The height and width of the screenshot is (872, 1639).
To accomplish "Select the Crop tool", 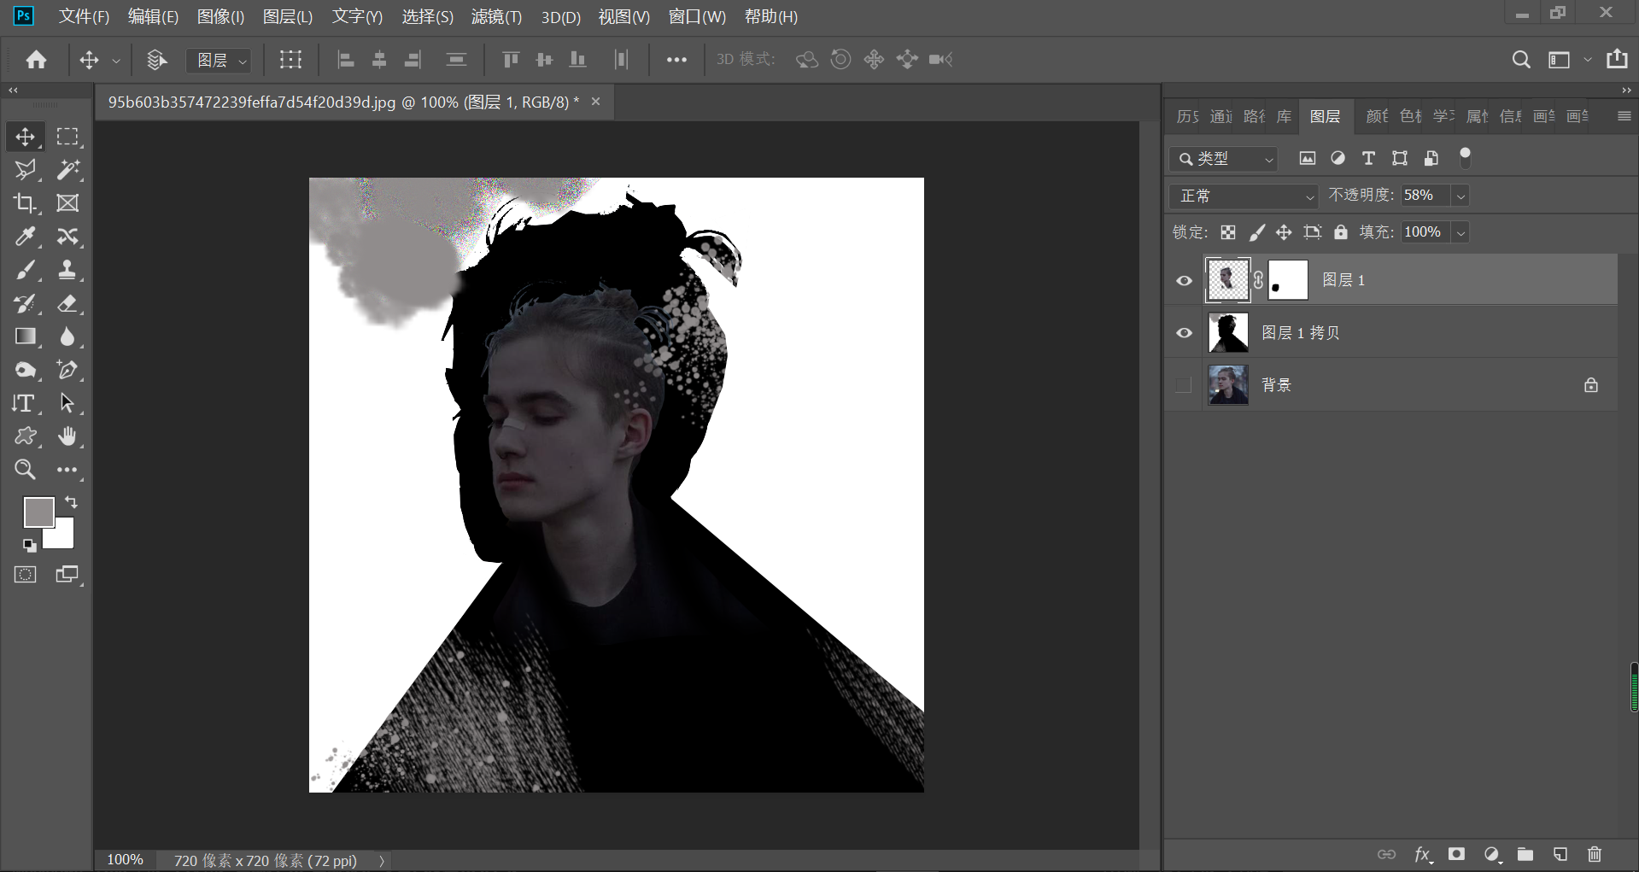I will [x=25, y=203].
